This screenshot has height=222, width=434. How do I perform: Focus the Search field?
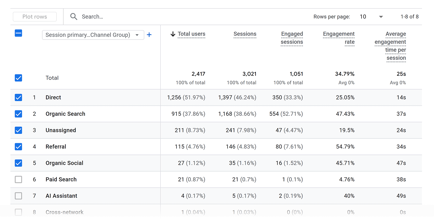(x=92, y=17)
